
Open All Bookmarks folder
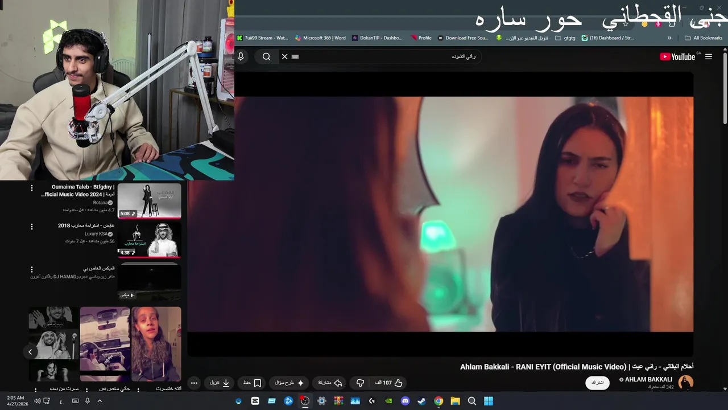(x=704, y=38)
